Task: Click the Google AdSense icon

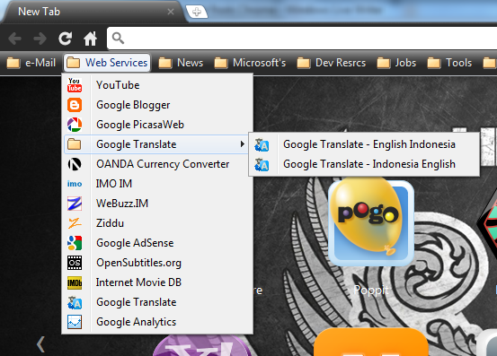Action: coord(75,243)
